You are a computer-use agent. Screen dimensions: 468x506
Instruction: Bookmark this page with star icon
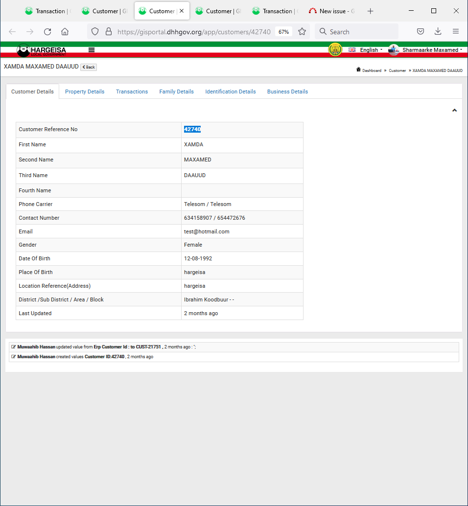tap(302, 32)
